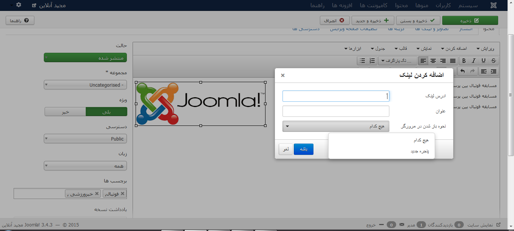This screenshot has height=231, width=514.
Task: Open the حالت dropdown showing منتشر شده
Action: point(85,58)
